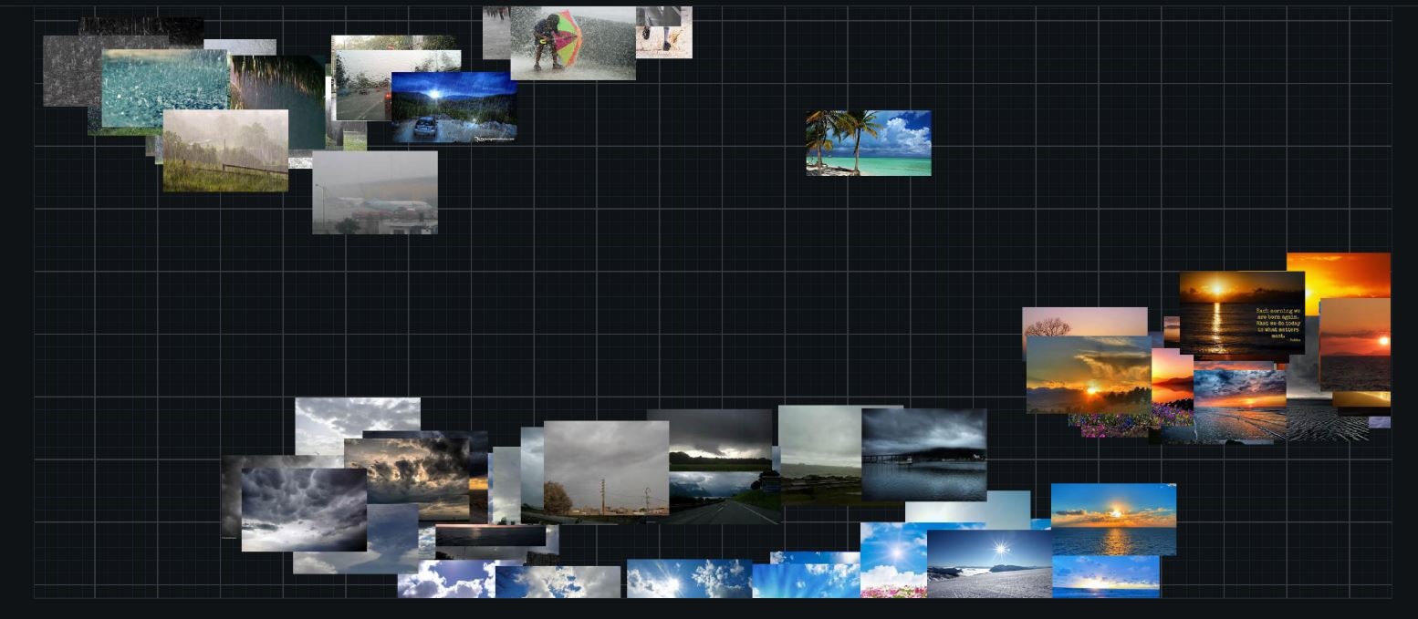Screen dimensions: 1418x619
Task: Pick the sunny sky with pink flowers photo
Action: tap(893, 561)
